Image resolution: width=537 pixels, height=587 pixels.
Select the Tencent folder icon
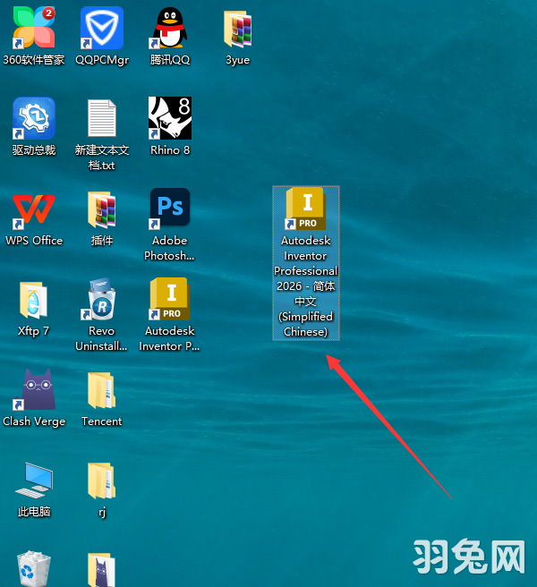[102, 390]
